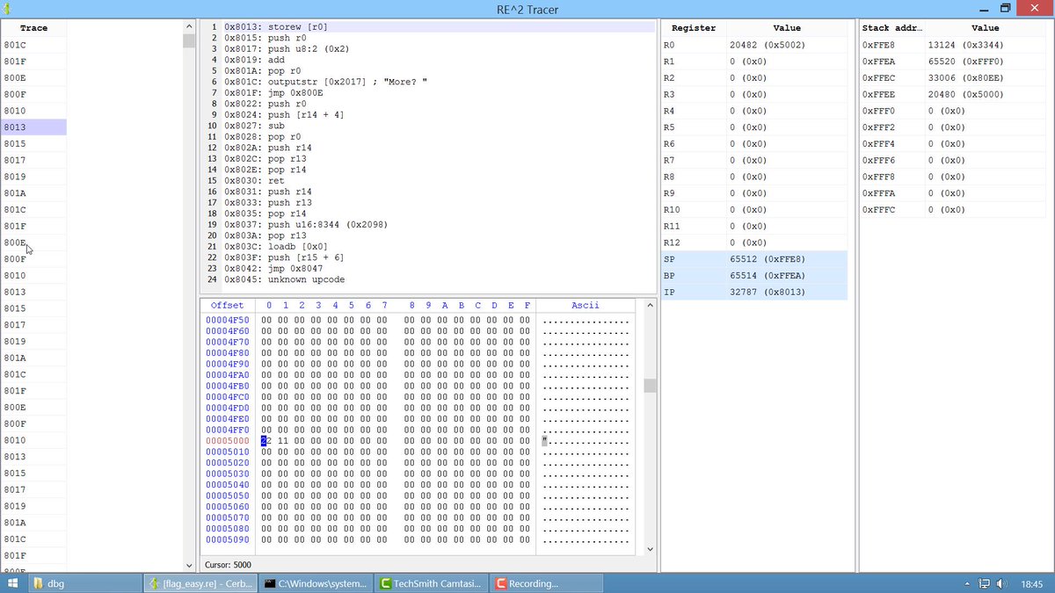Select the R7 register row
Image resolution: width=1055 pixels, height=593 pixels.
tap(753, 160)
